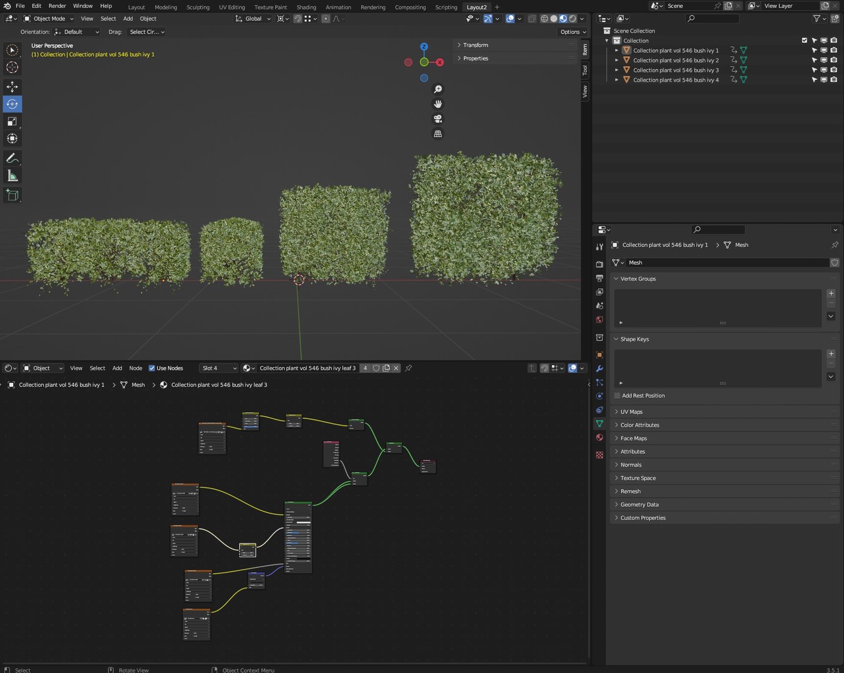Open Orientation Default dropdown
Viewport: 844px width, 673px height.
[77, 32]
